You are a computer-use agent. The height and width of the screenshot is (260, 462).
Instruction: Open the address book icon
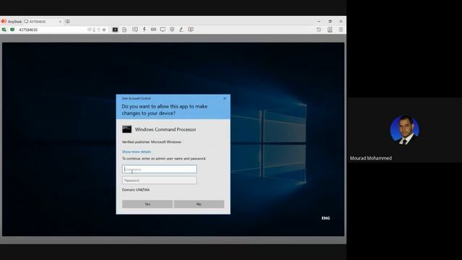tap(330, 30)
